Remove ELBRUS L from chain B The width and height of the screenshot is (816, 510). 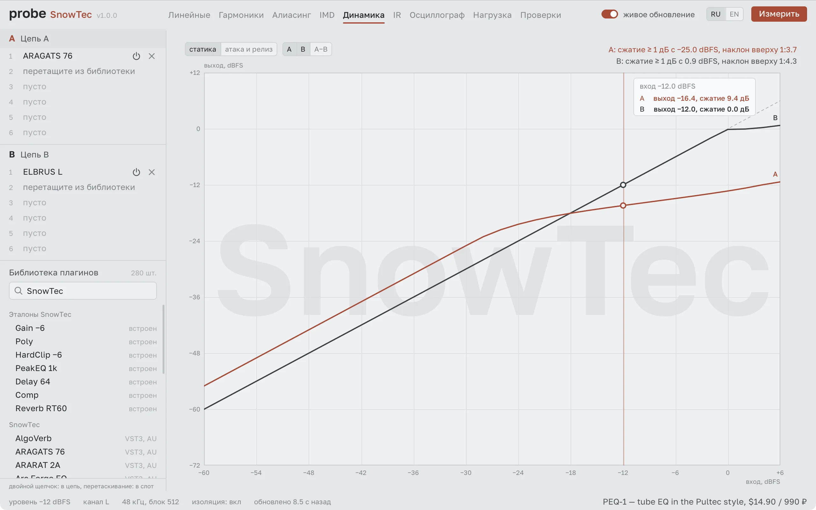(x=152, y=172)
